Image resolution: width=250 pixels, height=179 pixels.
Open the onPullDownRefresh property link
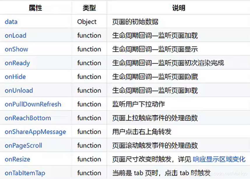tap(33, 104)
